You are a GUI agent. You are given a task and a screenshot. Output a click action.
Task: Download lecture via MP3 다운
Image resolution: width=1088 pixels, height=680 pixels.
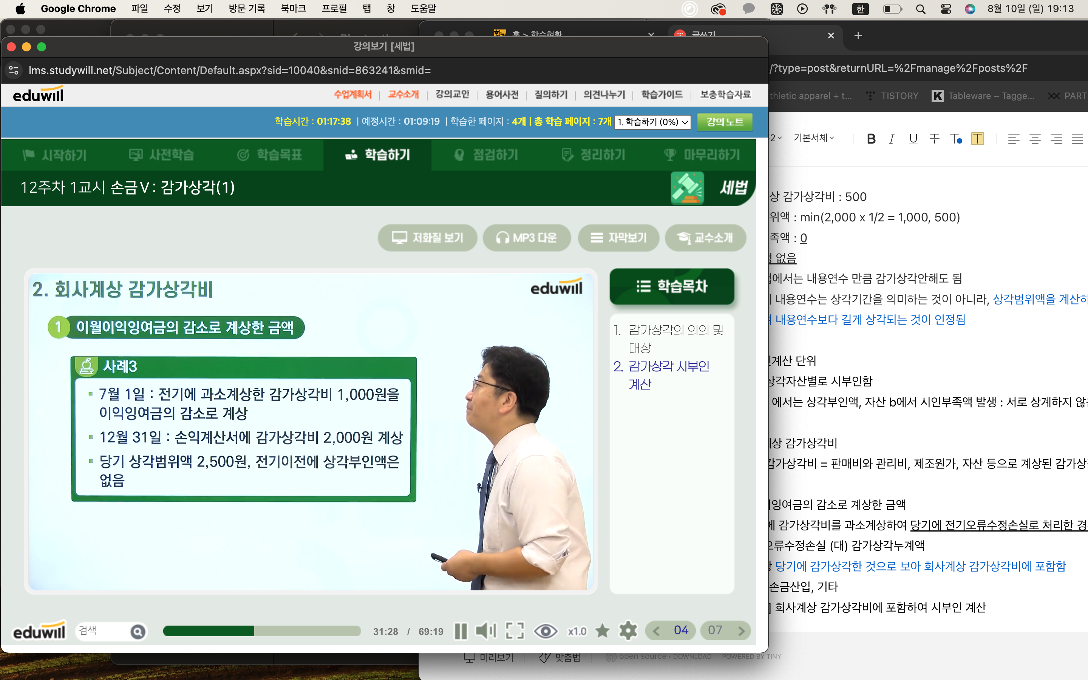(x=527, y=238)
